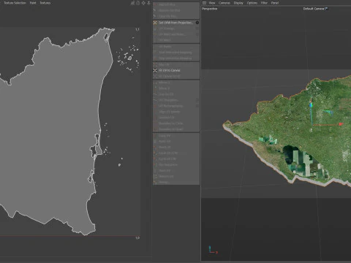The height and width of the screenshot is (263, 351).
Task: Open the Texture Selection menu
Action: (x=15, y=3)
